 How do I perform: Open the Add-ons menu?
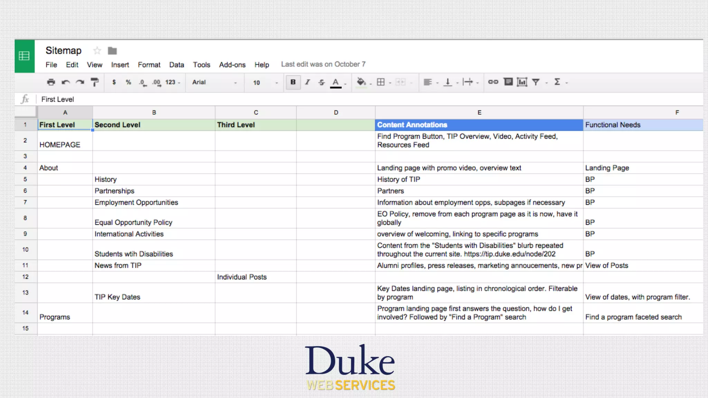tap(232, 65)
